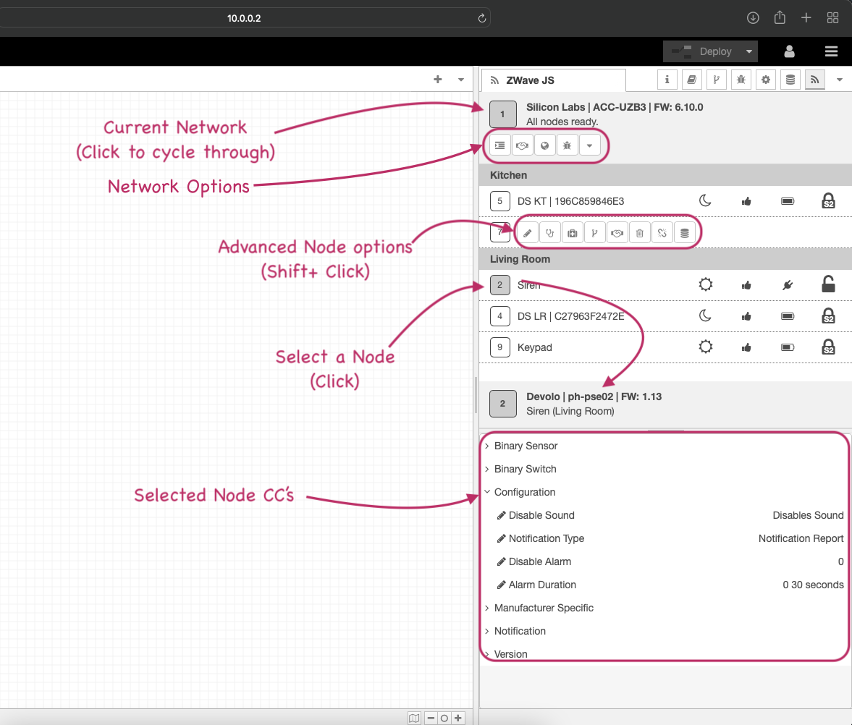The width and height of the screenshot is (852, 725).
Task: Toggle the workspace navigator map
Action: pyautogui.click(x=414, y=718)
